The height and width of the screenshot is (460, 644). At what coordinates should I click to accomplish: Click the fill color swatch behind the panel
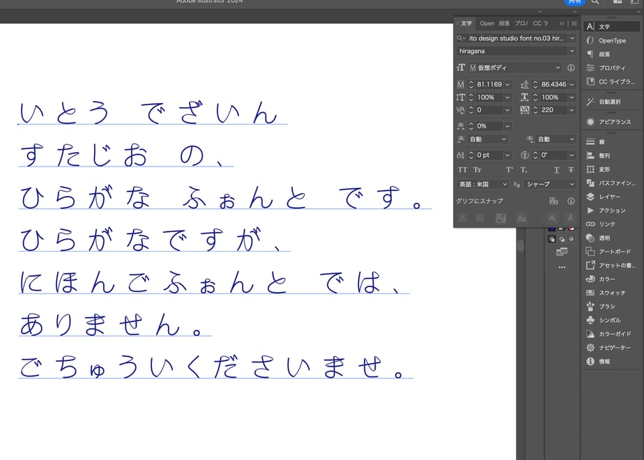[552, 229]
